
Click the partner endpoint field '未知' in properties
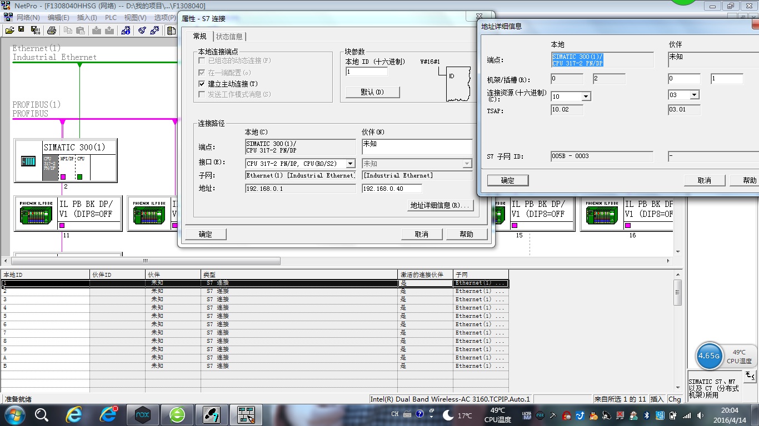(x=417, y=146)
